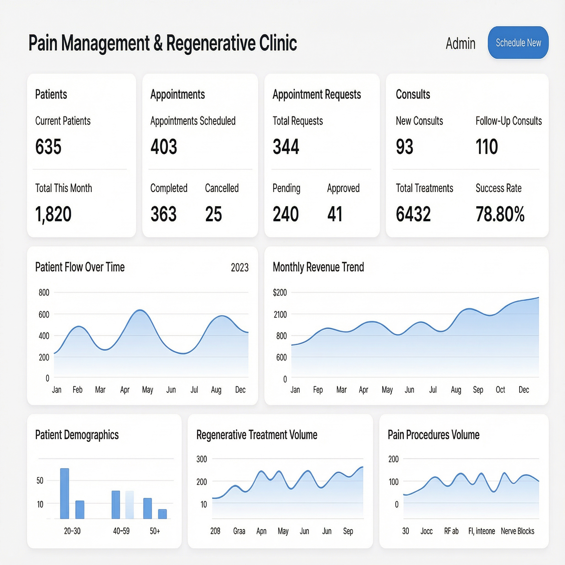Select May label on Patient Flow chart

(147, 390)
